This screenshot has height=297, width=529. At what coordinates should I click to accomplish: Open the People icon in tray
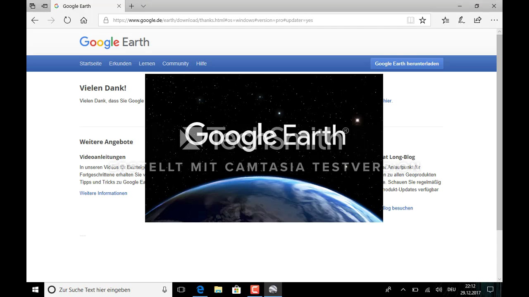388,290
